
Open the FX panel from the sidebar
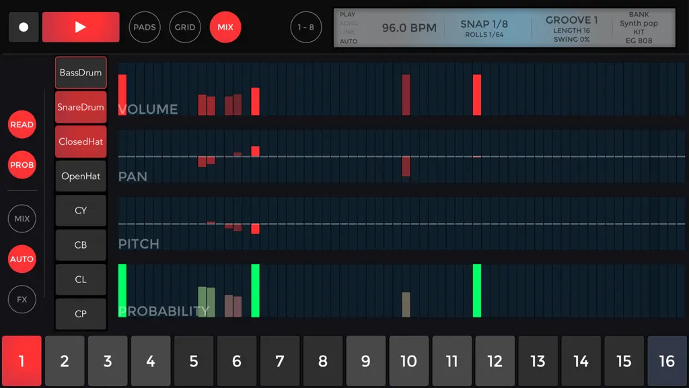(x=22, y=300)
